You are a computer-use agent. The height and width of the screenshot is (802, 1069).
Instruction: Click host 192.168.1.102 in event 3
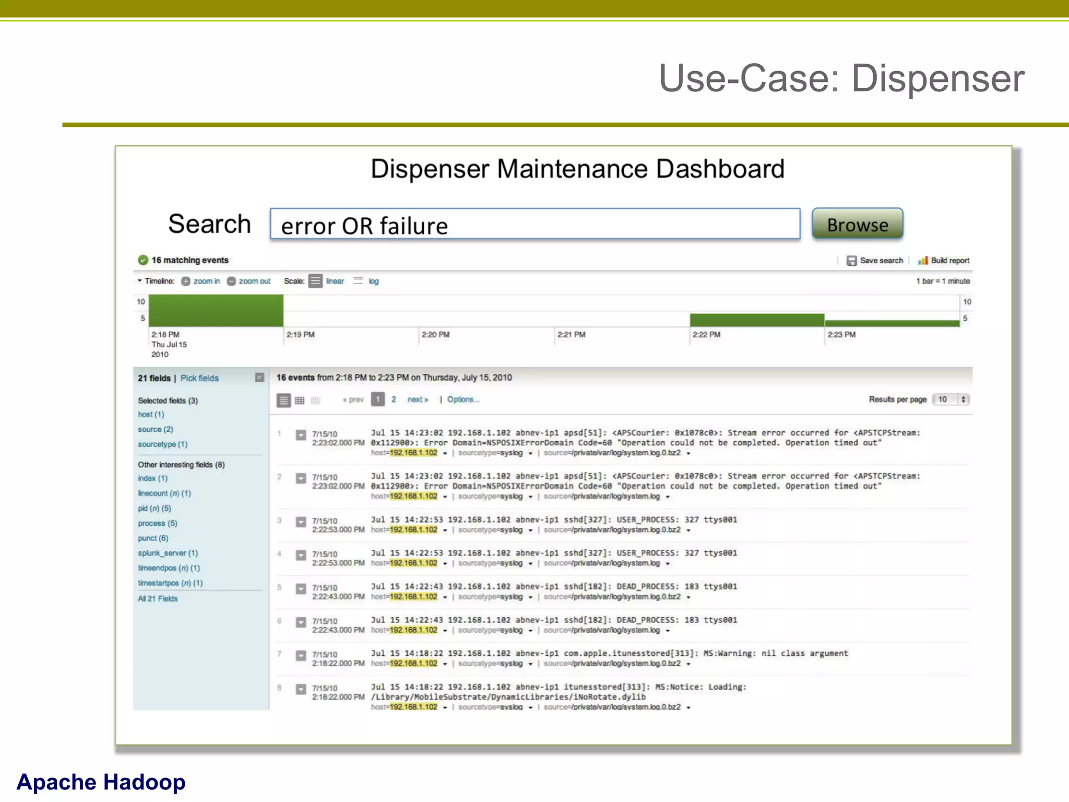click(x=413, y=530)
